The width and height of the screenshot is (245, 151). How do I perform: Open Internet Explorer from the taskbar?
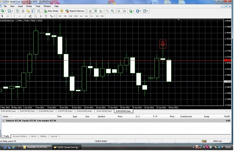pyautogui.click(x=14, y=147)
